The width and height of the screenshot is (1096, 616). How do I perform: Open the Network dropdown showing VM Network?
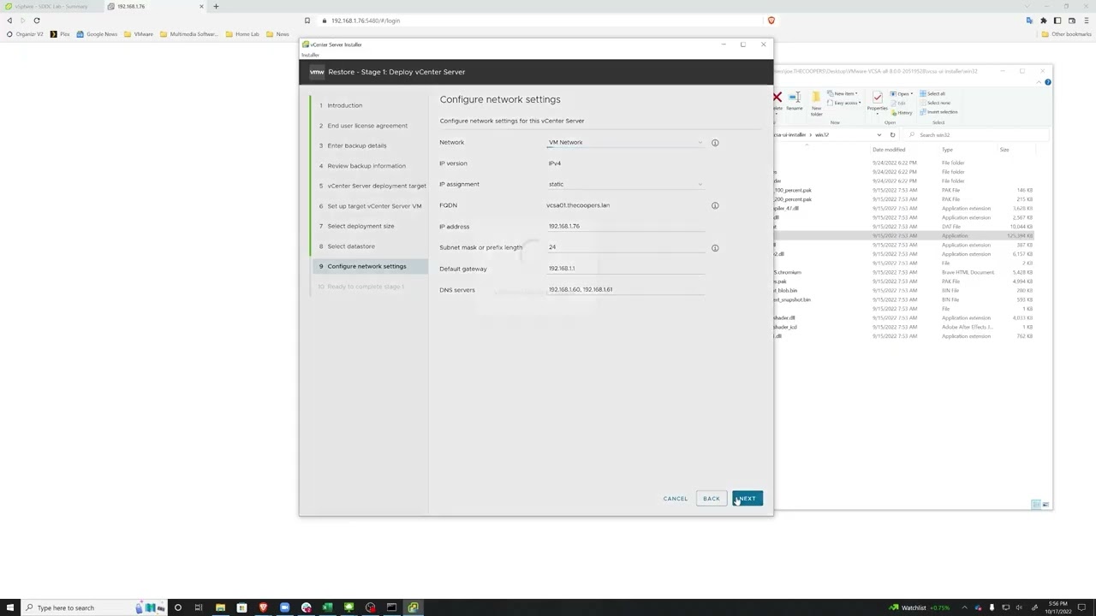626,143
